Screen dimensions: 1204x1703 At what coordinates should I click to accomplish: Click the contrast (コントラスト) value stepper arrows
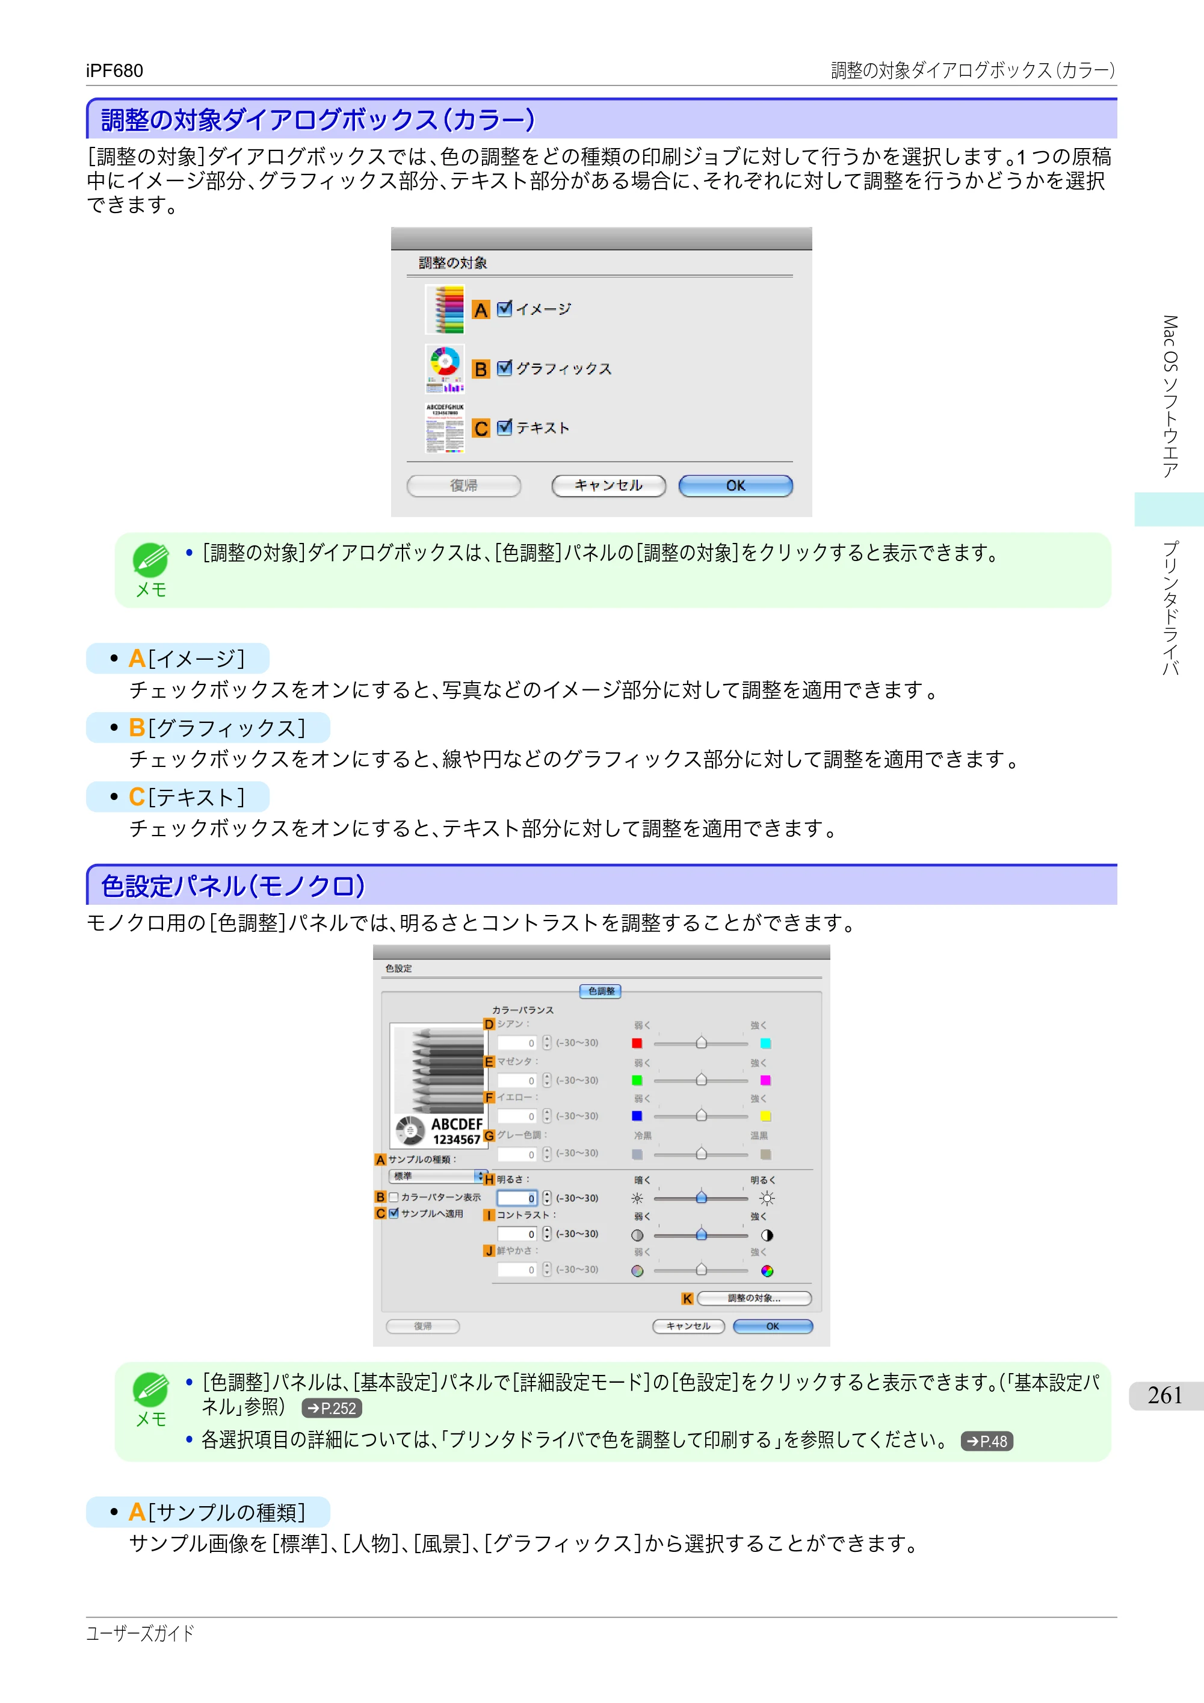pyautogui.click(x=546, y=1233)
